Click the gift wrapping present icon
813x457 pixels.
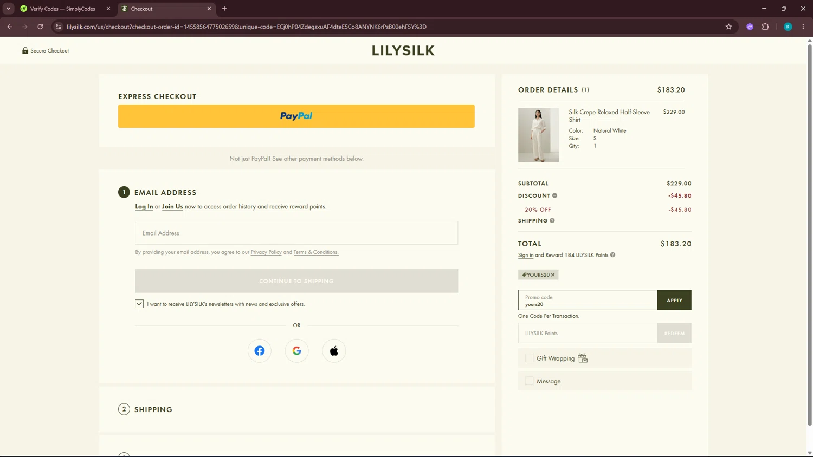(x=583, y=358)
